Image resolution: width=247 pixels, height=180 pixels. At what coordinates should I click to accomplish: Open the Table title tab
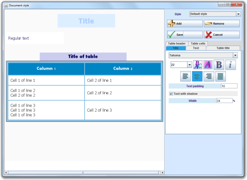pyautogui.click(x=223, y=48)
